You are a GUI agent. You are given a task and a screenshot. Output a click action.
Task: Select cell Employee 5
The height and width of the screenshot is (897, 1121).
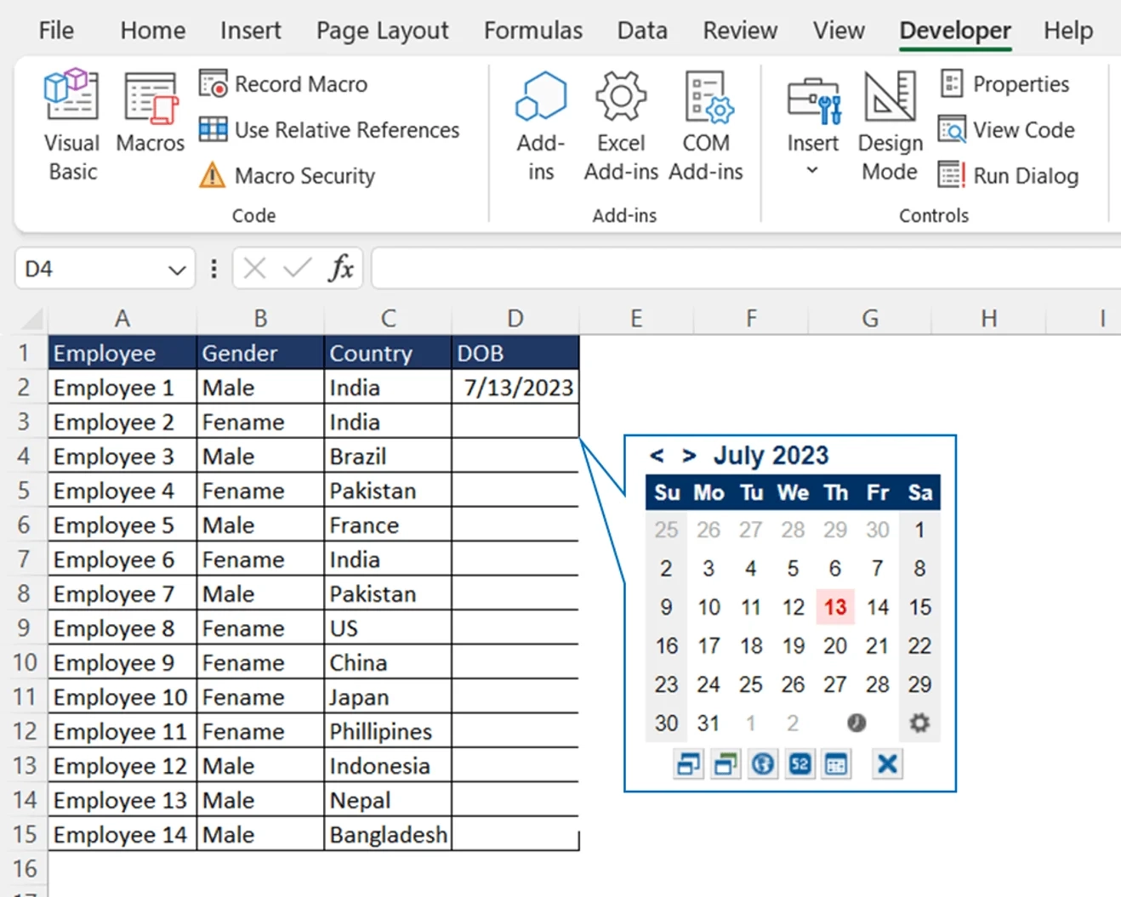122,525
